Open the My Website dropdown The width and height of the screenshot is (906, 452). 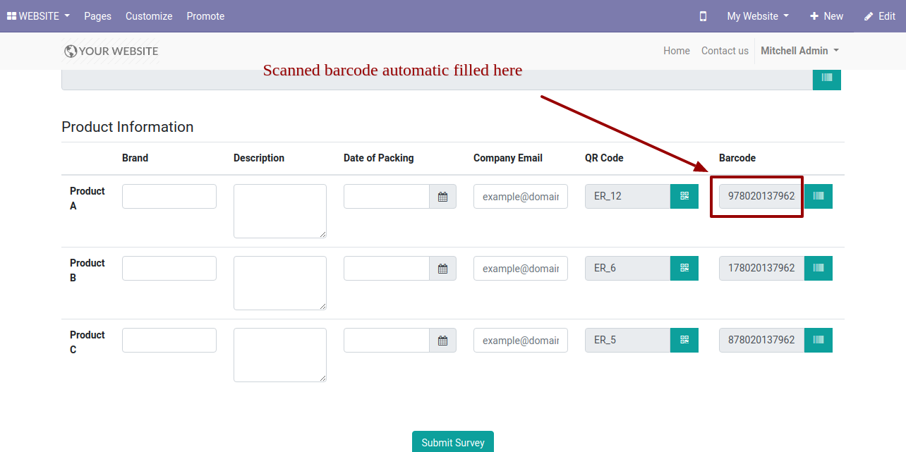pyautogui.click(x=758, y=16)
